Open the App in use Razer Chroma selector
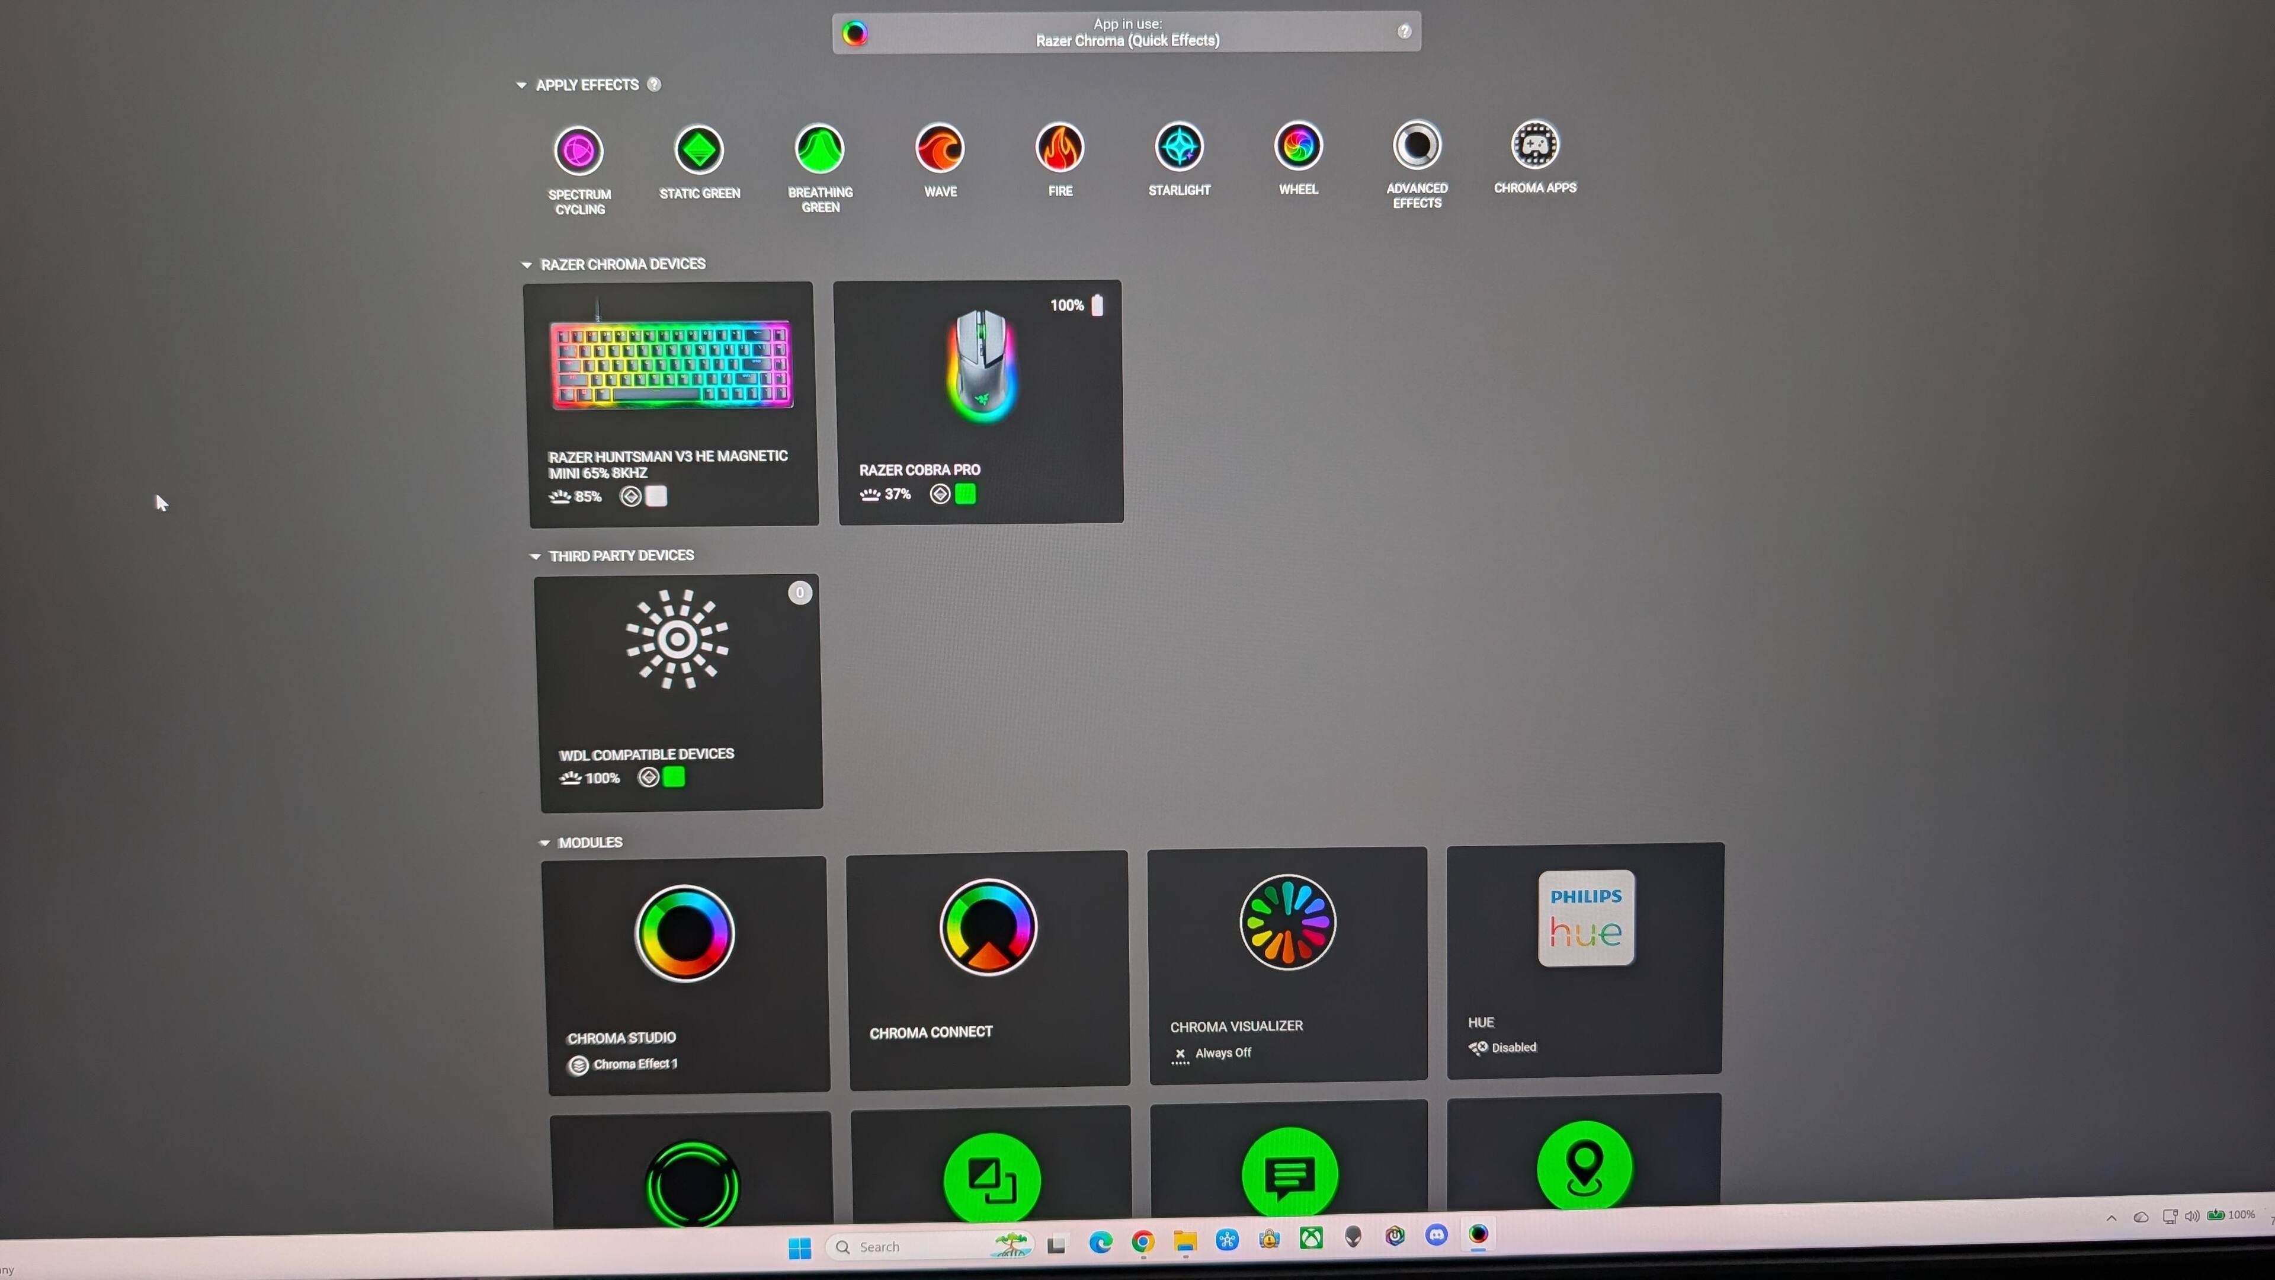Image resolution: width=2275 pixels, height=1280 pixels. tap(1127, 32)
